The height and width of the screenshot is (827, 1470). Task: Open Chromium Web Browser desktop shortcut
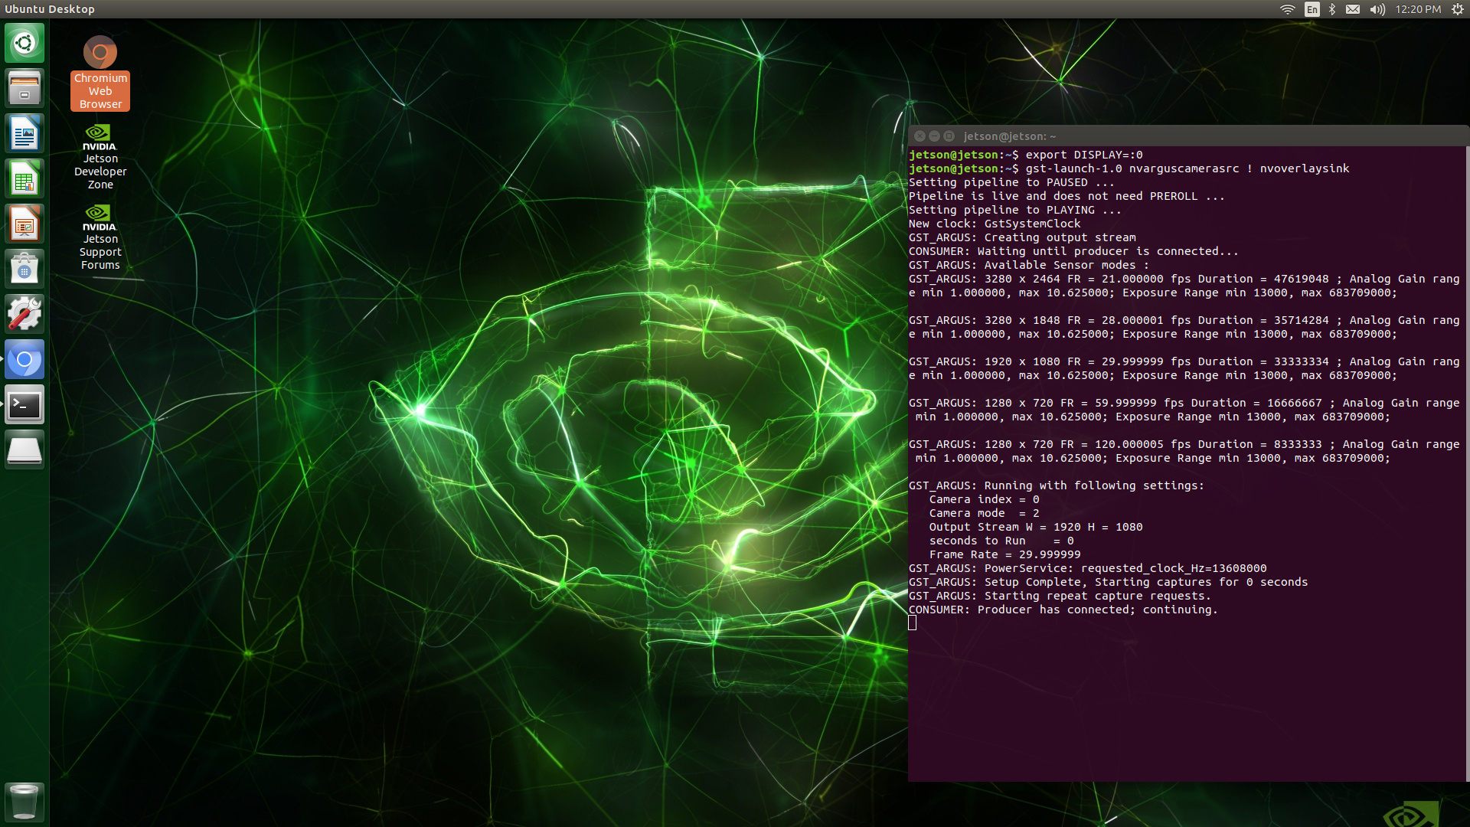coord(100,54)
